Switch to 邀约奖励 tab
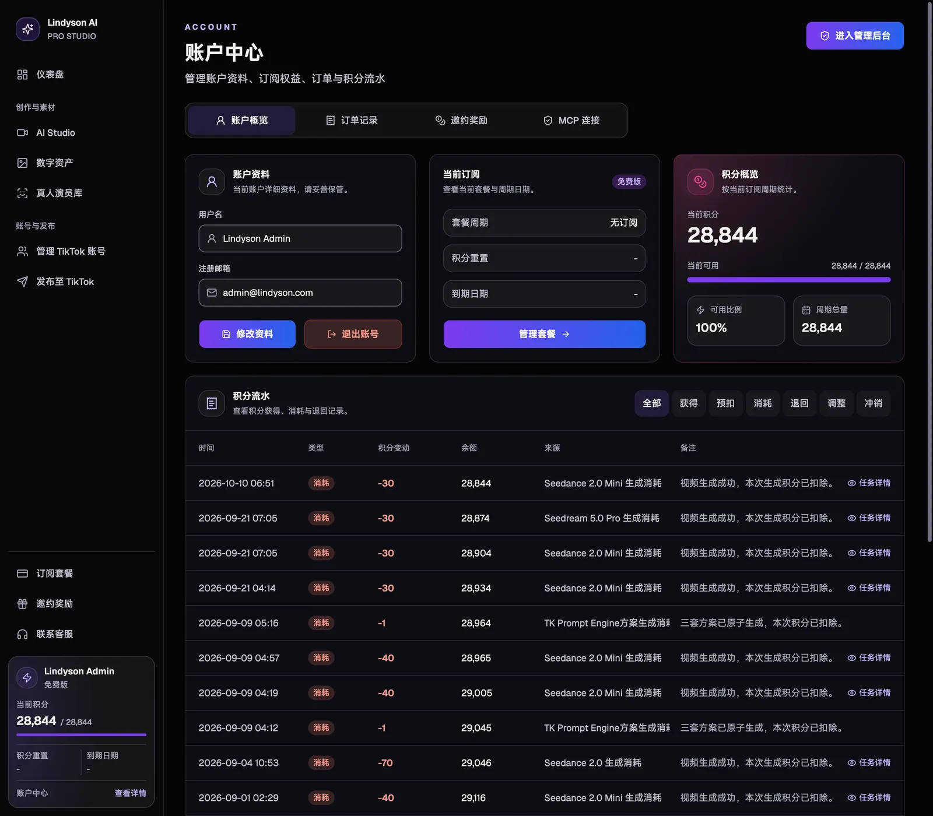 [x=461, y=121]
